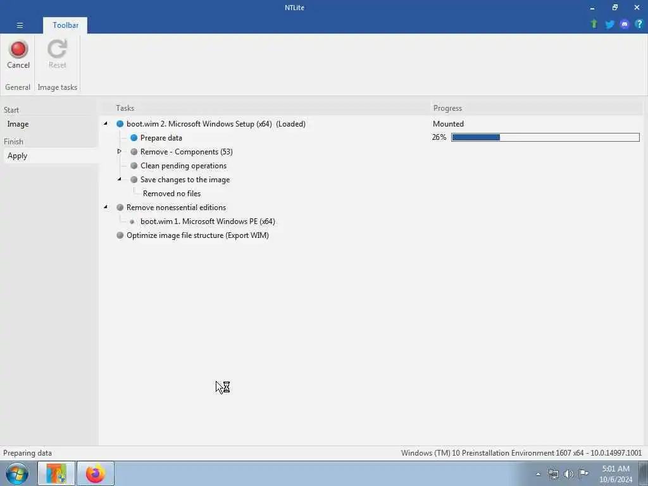Click grey dot beside Clean pending operations
Screen dimensions: 648x486
[134, 166]
